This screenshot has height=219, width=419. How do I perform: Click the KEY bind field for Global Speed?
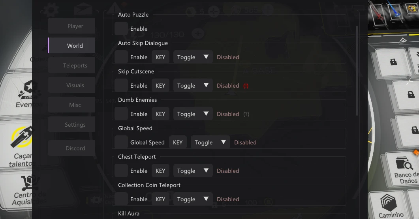tap(178, 142)
